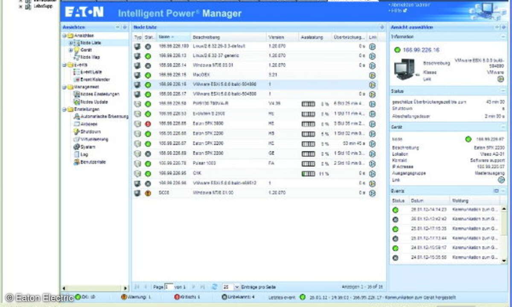The height and width of the screenshot is (307, 512).
Task: Open Shutdown settings in the tree
Action: coord(90,132)
